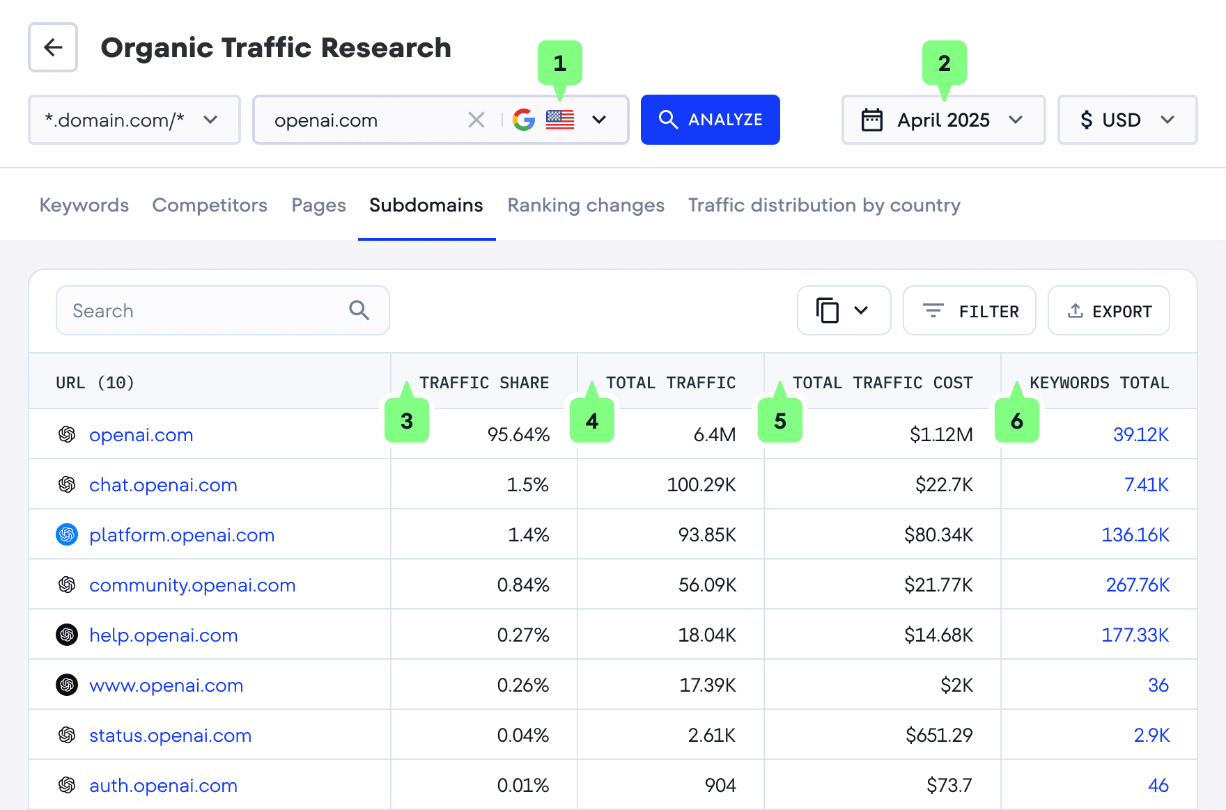Click the US flag country icon

[560, 120]
